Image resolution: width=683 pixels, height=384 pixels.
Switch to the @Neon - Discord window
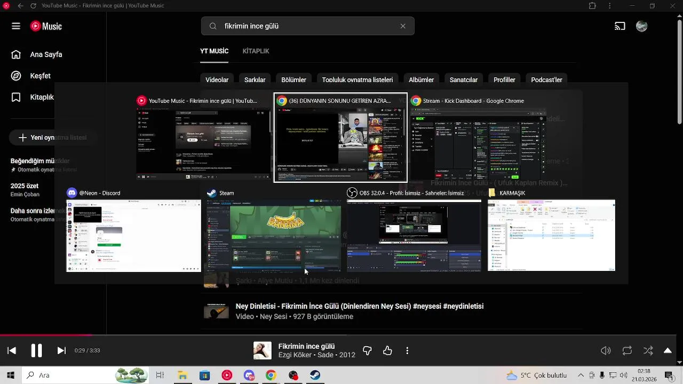click(x=133, y=236)
